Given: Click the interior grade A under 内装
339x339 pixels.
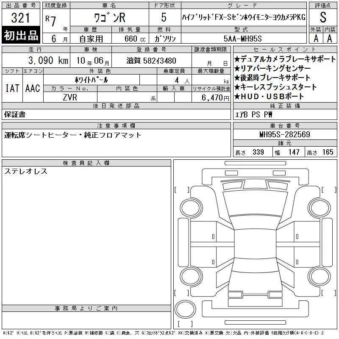Looking at the screenshot, I should (330, 38).
